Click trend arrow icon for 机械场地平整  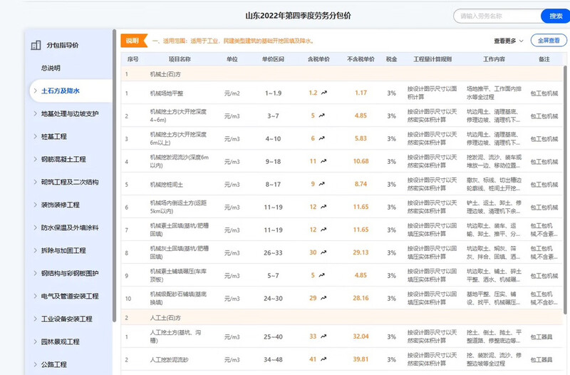point(323,93)
